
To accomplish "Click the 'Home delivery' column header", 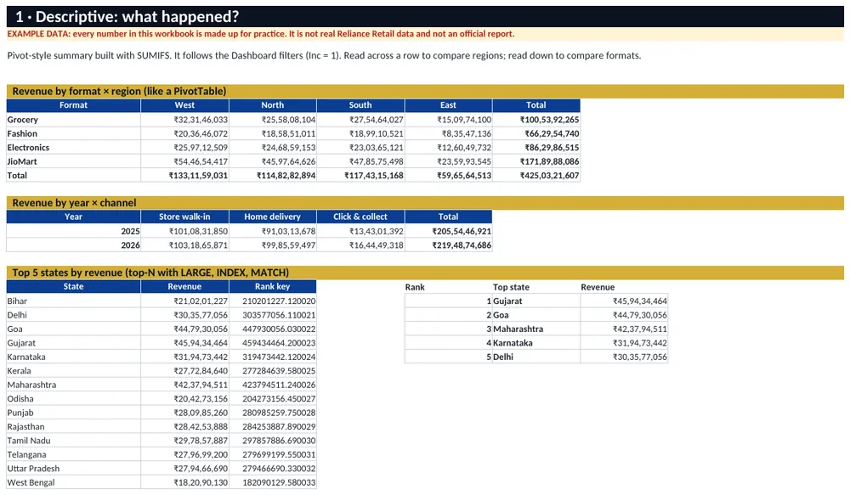I will point(272,217).
